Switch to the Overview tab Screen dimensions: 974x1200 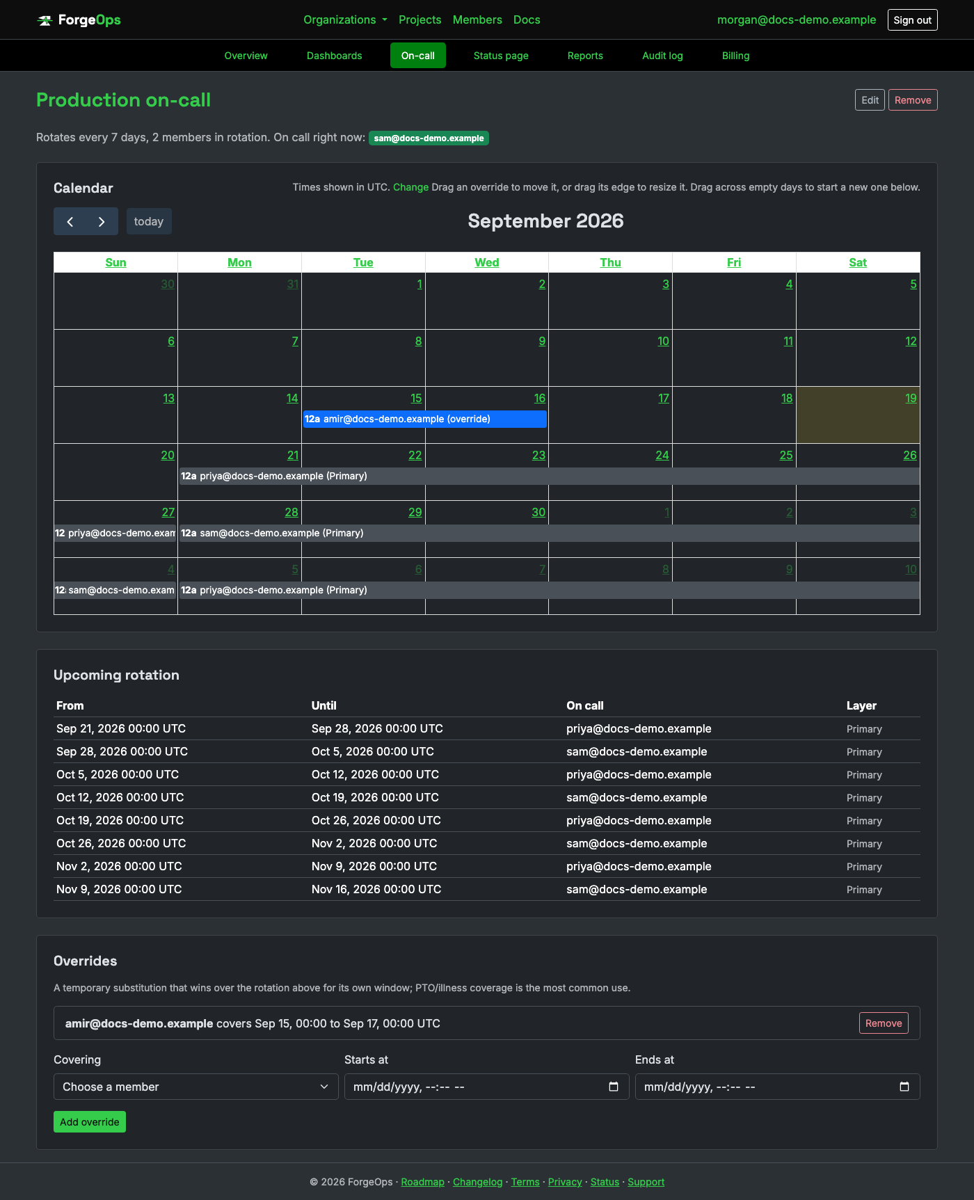[246, 56]
